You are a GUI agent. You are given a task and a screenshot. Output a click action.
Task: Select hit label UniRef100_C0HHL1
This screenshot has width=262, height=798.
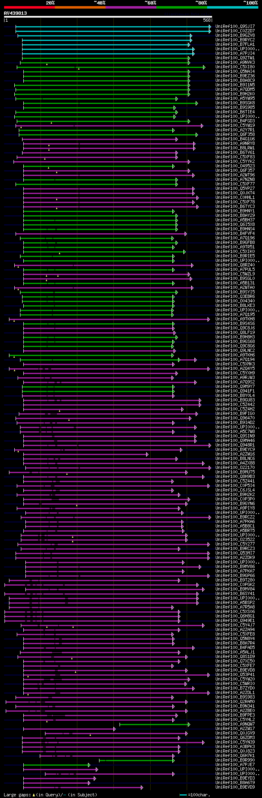coord(235,197)
